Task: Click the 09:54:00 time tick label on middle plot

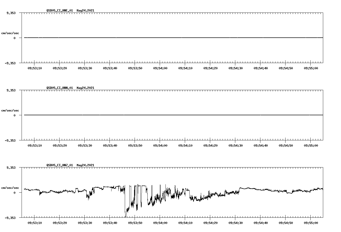Action: coord(160,145)
